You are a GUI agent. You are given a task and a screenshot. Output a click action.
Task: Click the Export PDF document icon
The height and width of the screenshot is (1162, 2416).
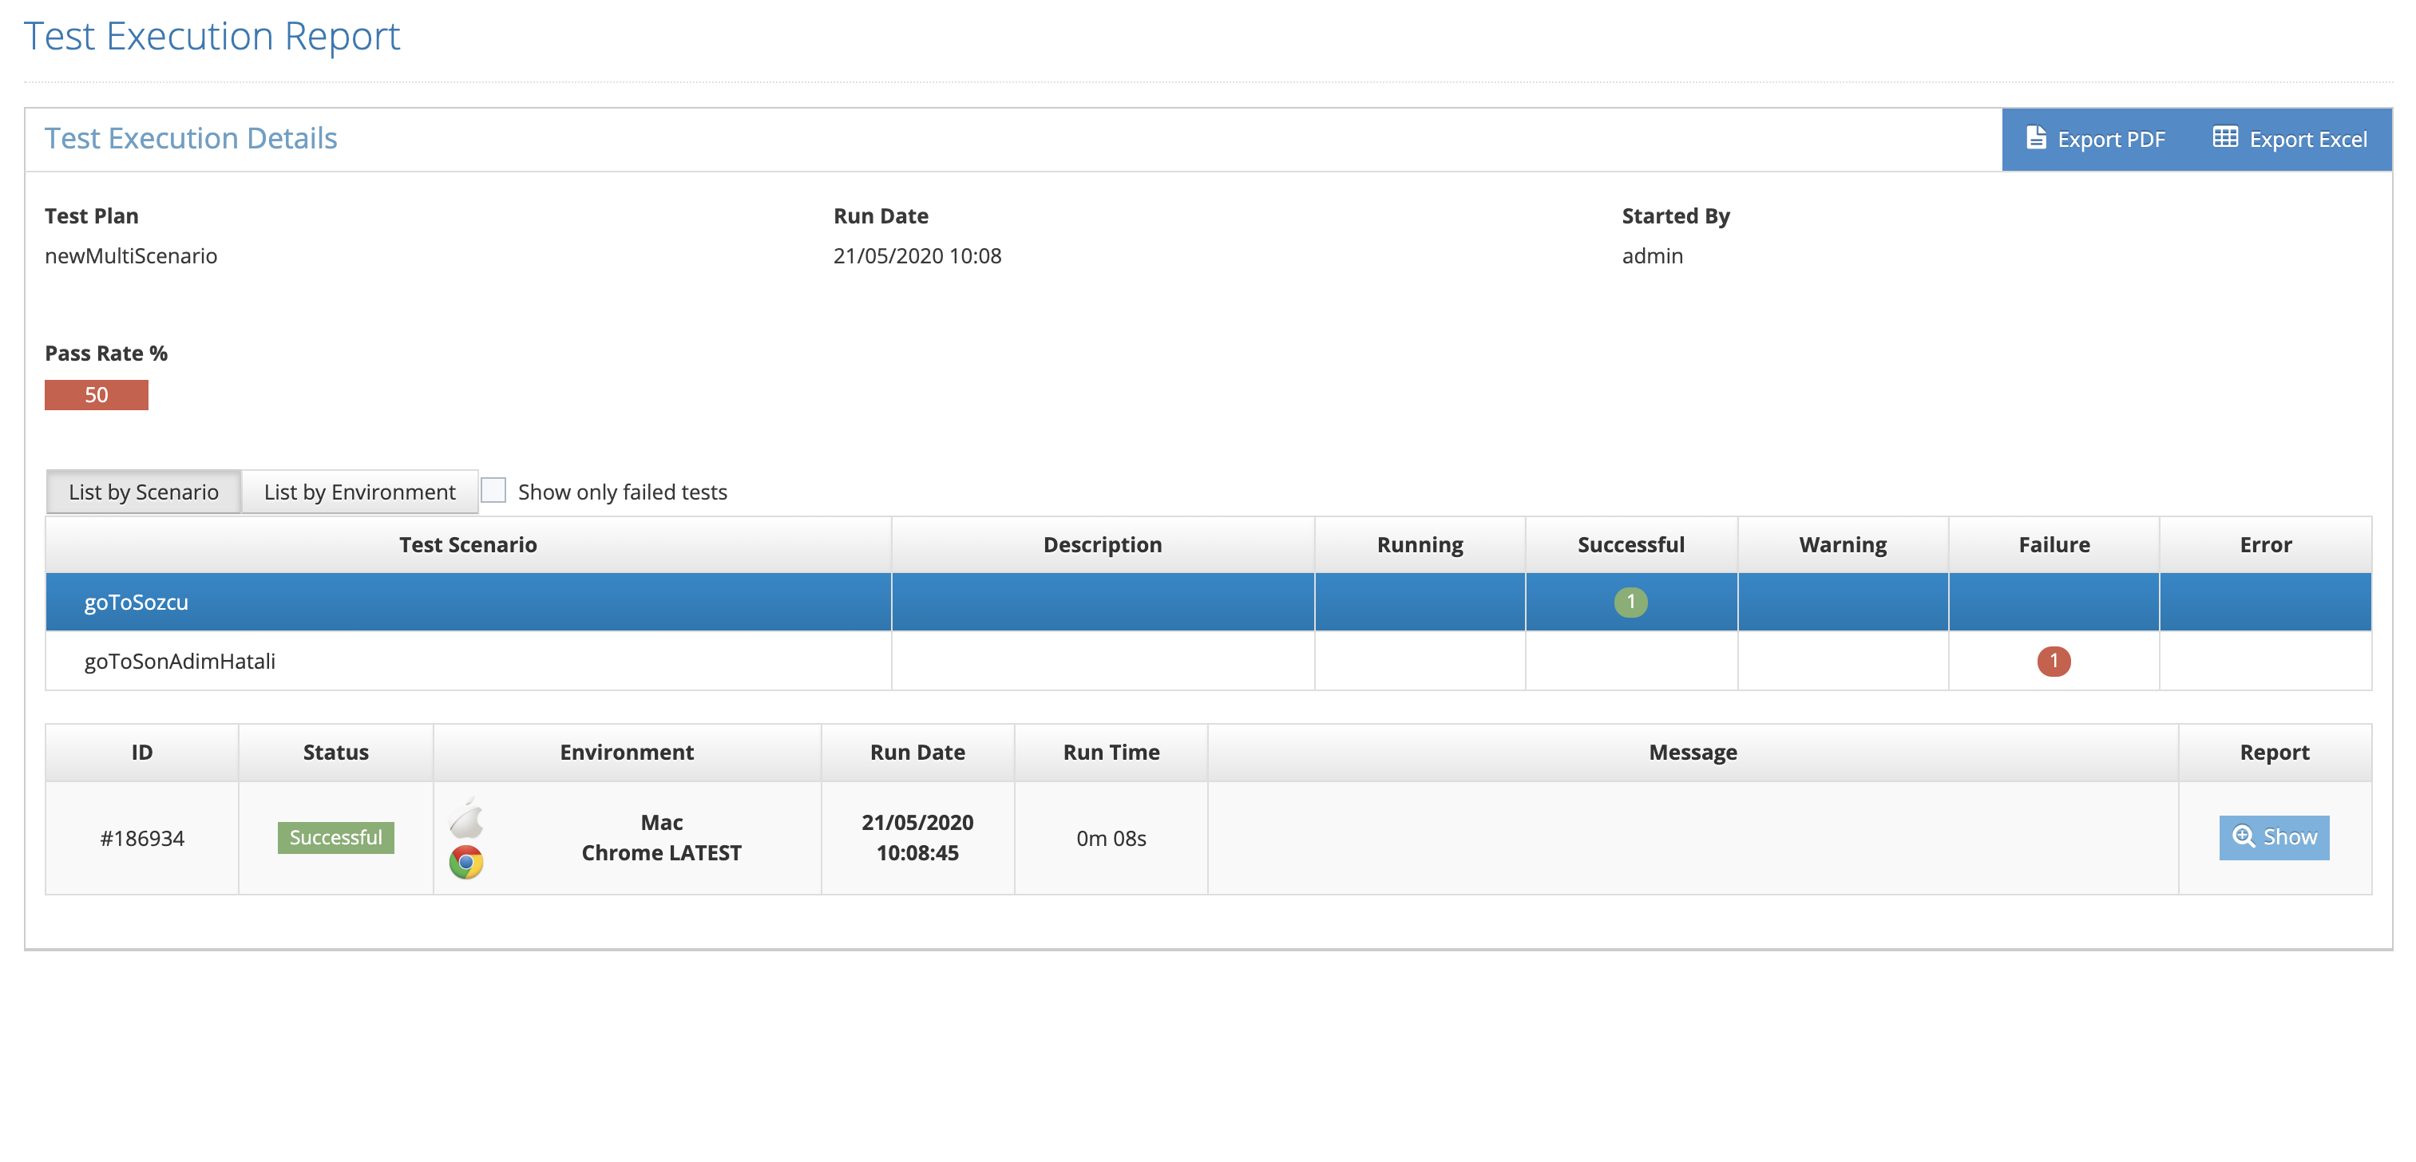pyautogui.click(x=2036, y=138)
